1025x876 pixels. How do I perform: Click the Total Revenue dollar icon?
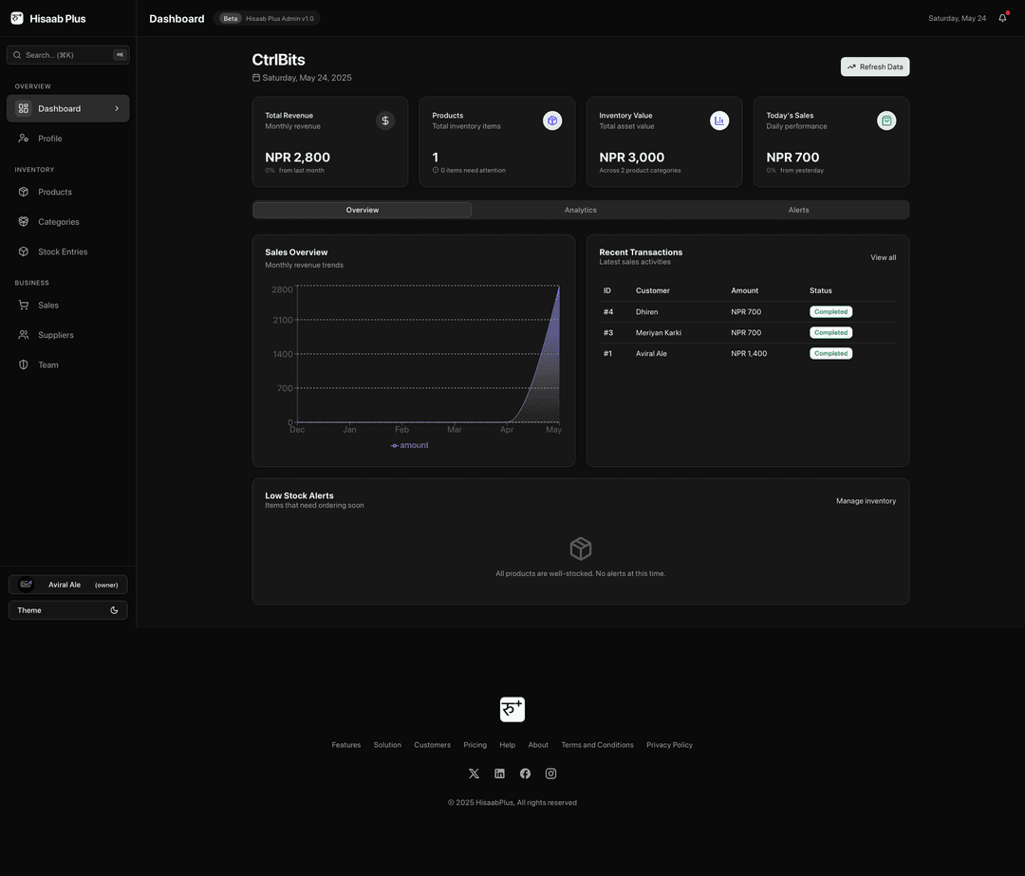tap(384, 121)
